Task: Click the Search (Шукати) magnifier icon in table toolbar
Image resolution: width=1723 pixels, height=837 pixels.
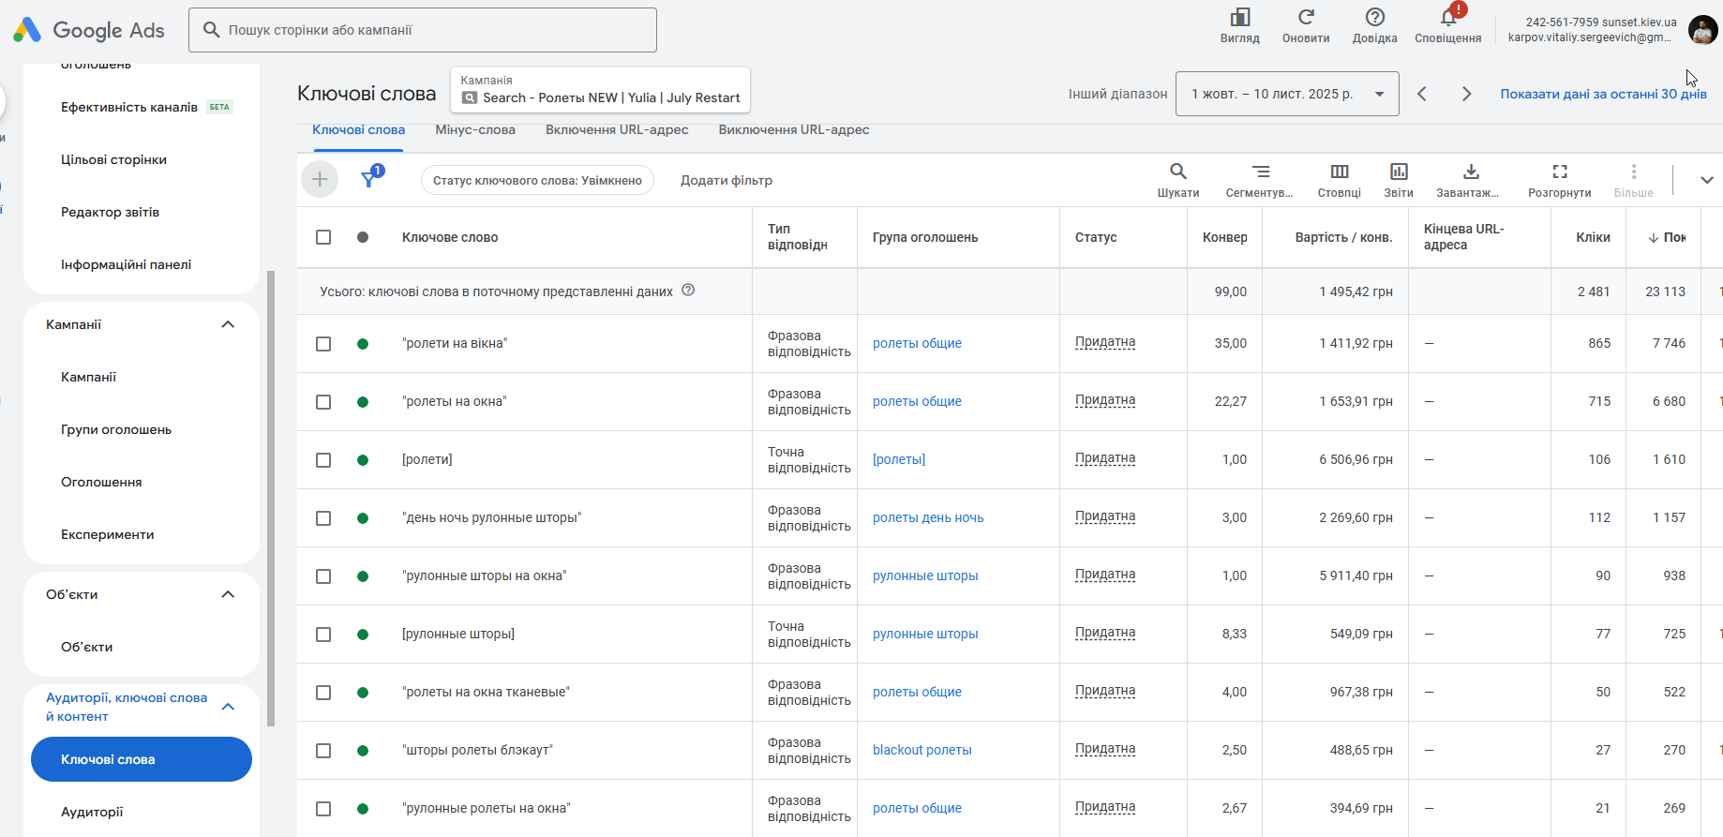Action: [1178, 172]
